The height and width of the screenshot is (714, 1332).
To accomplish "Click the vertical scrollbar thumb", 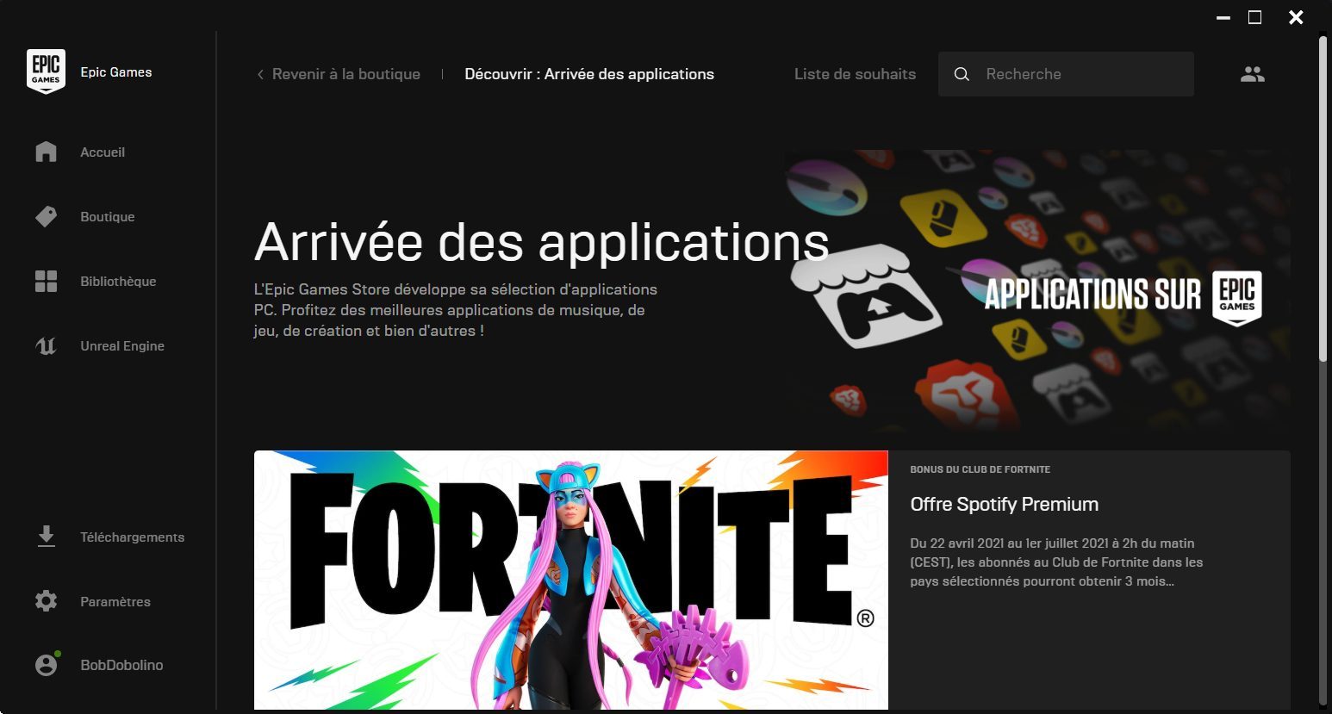I will click(1323, 198).
